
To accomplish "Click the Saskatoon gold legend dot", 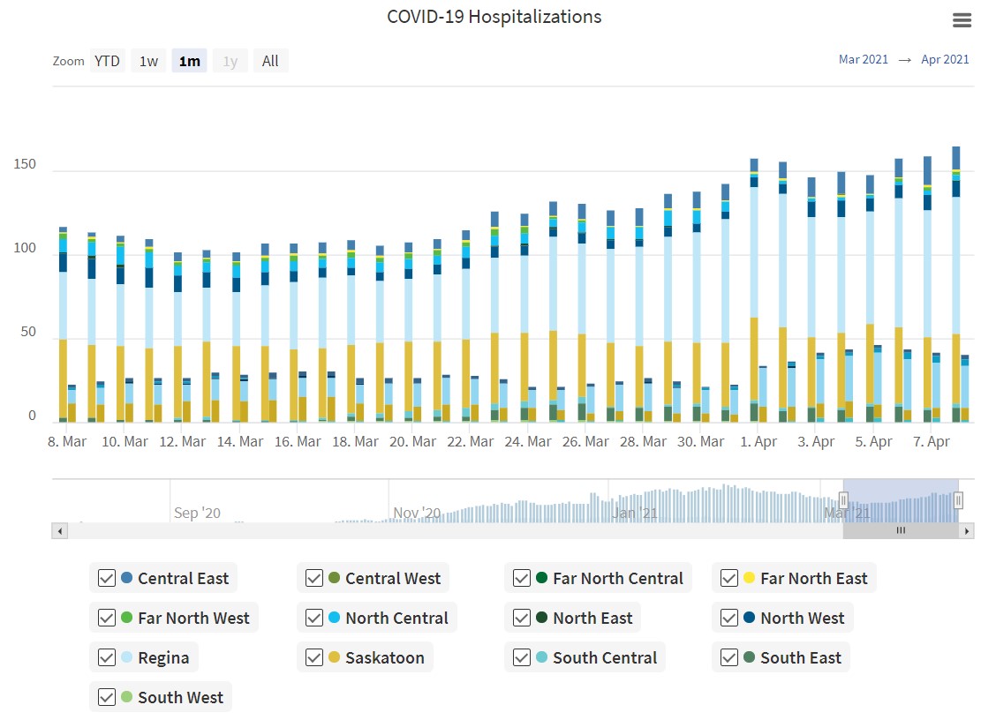I will click(334, 657).
